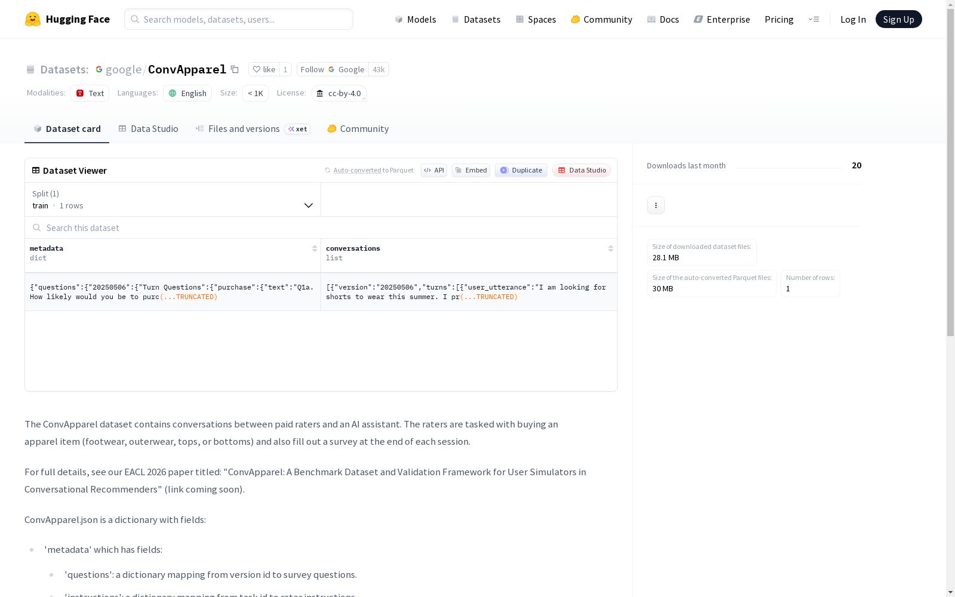
Task: Click the English language tag
Action: pyautogui.click(x=187, y=93)
